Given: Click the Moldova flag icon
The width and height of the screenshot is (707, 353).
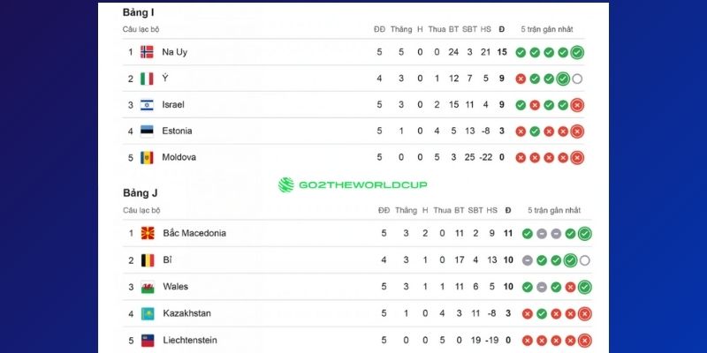Looking at the screenshot, I should point(147,157).
